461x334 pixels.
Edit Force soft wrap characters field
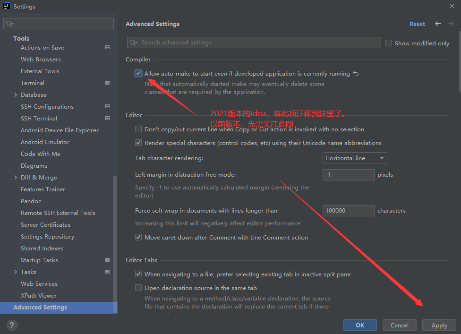point(349,211)
